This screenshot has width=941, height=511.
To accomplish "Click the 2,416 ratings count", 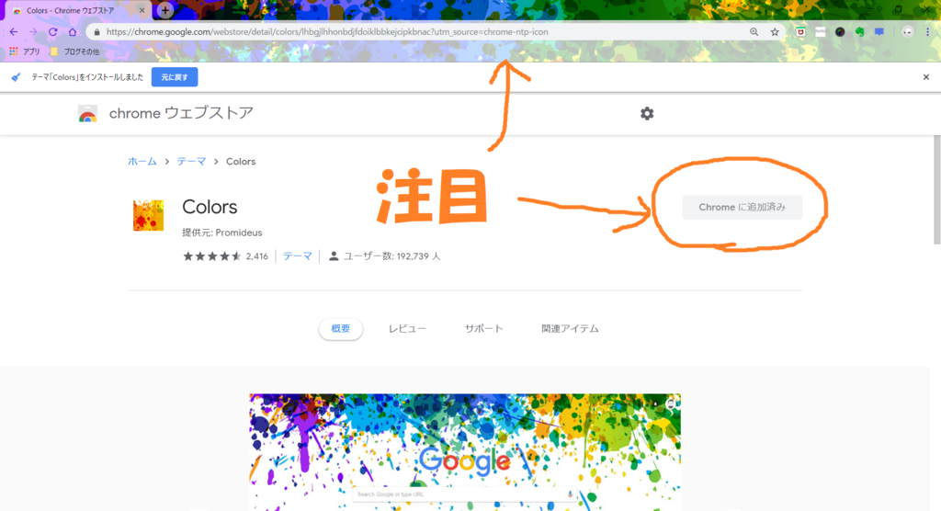I will pos(257,256).
